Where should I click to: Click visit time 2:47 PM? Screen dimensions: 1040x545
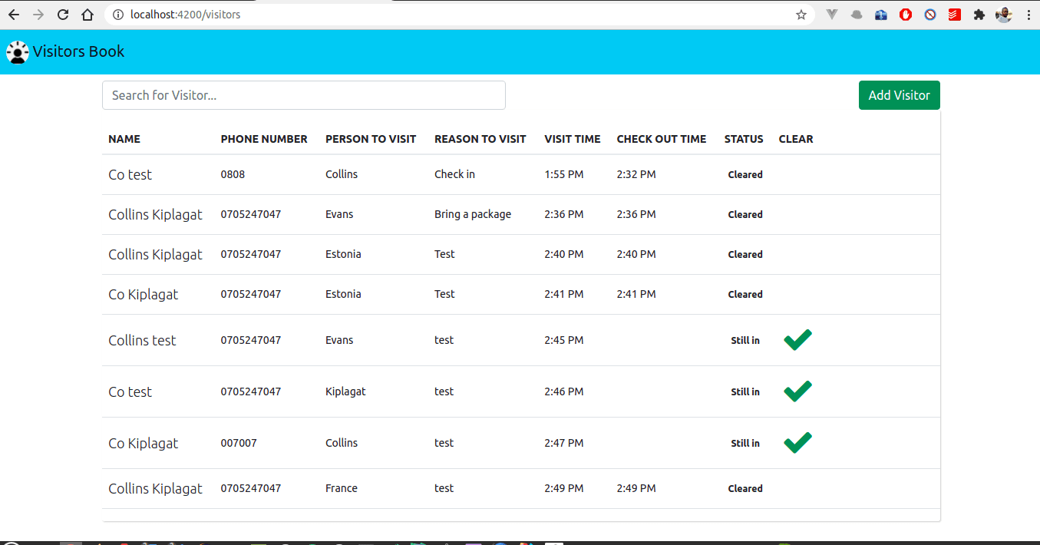pos(564,443)
